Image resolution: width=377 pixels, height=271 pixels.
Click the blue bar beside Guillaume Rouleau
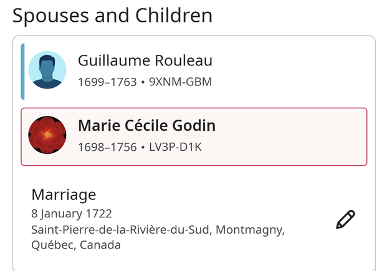(x=22, y=72)
